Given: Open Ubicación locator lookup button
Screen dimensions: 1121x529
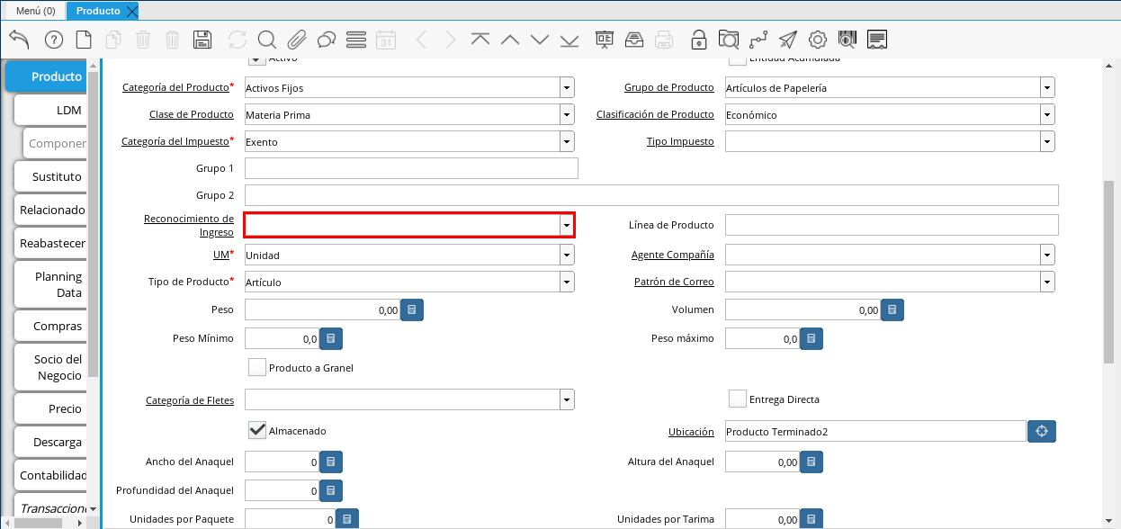Looking at the screenshot, I should click(x=1042, y=431).
